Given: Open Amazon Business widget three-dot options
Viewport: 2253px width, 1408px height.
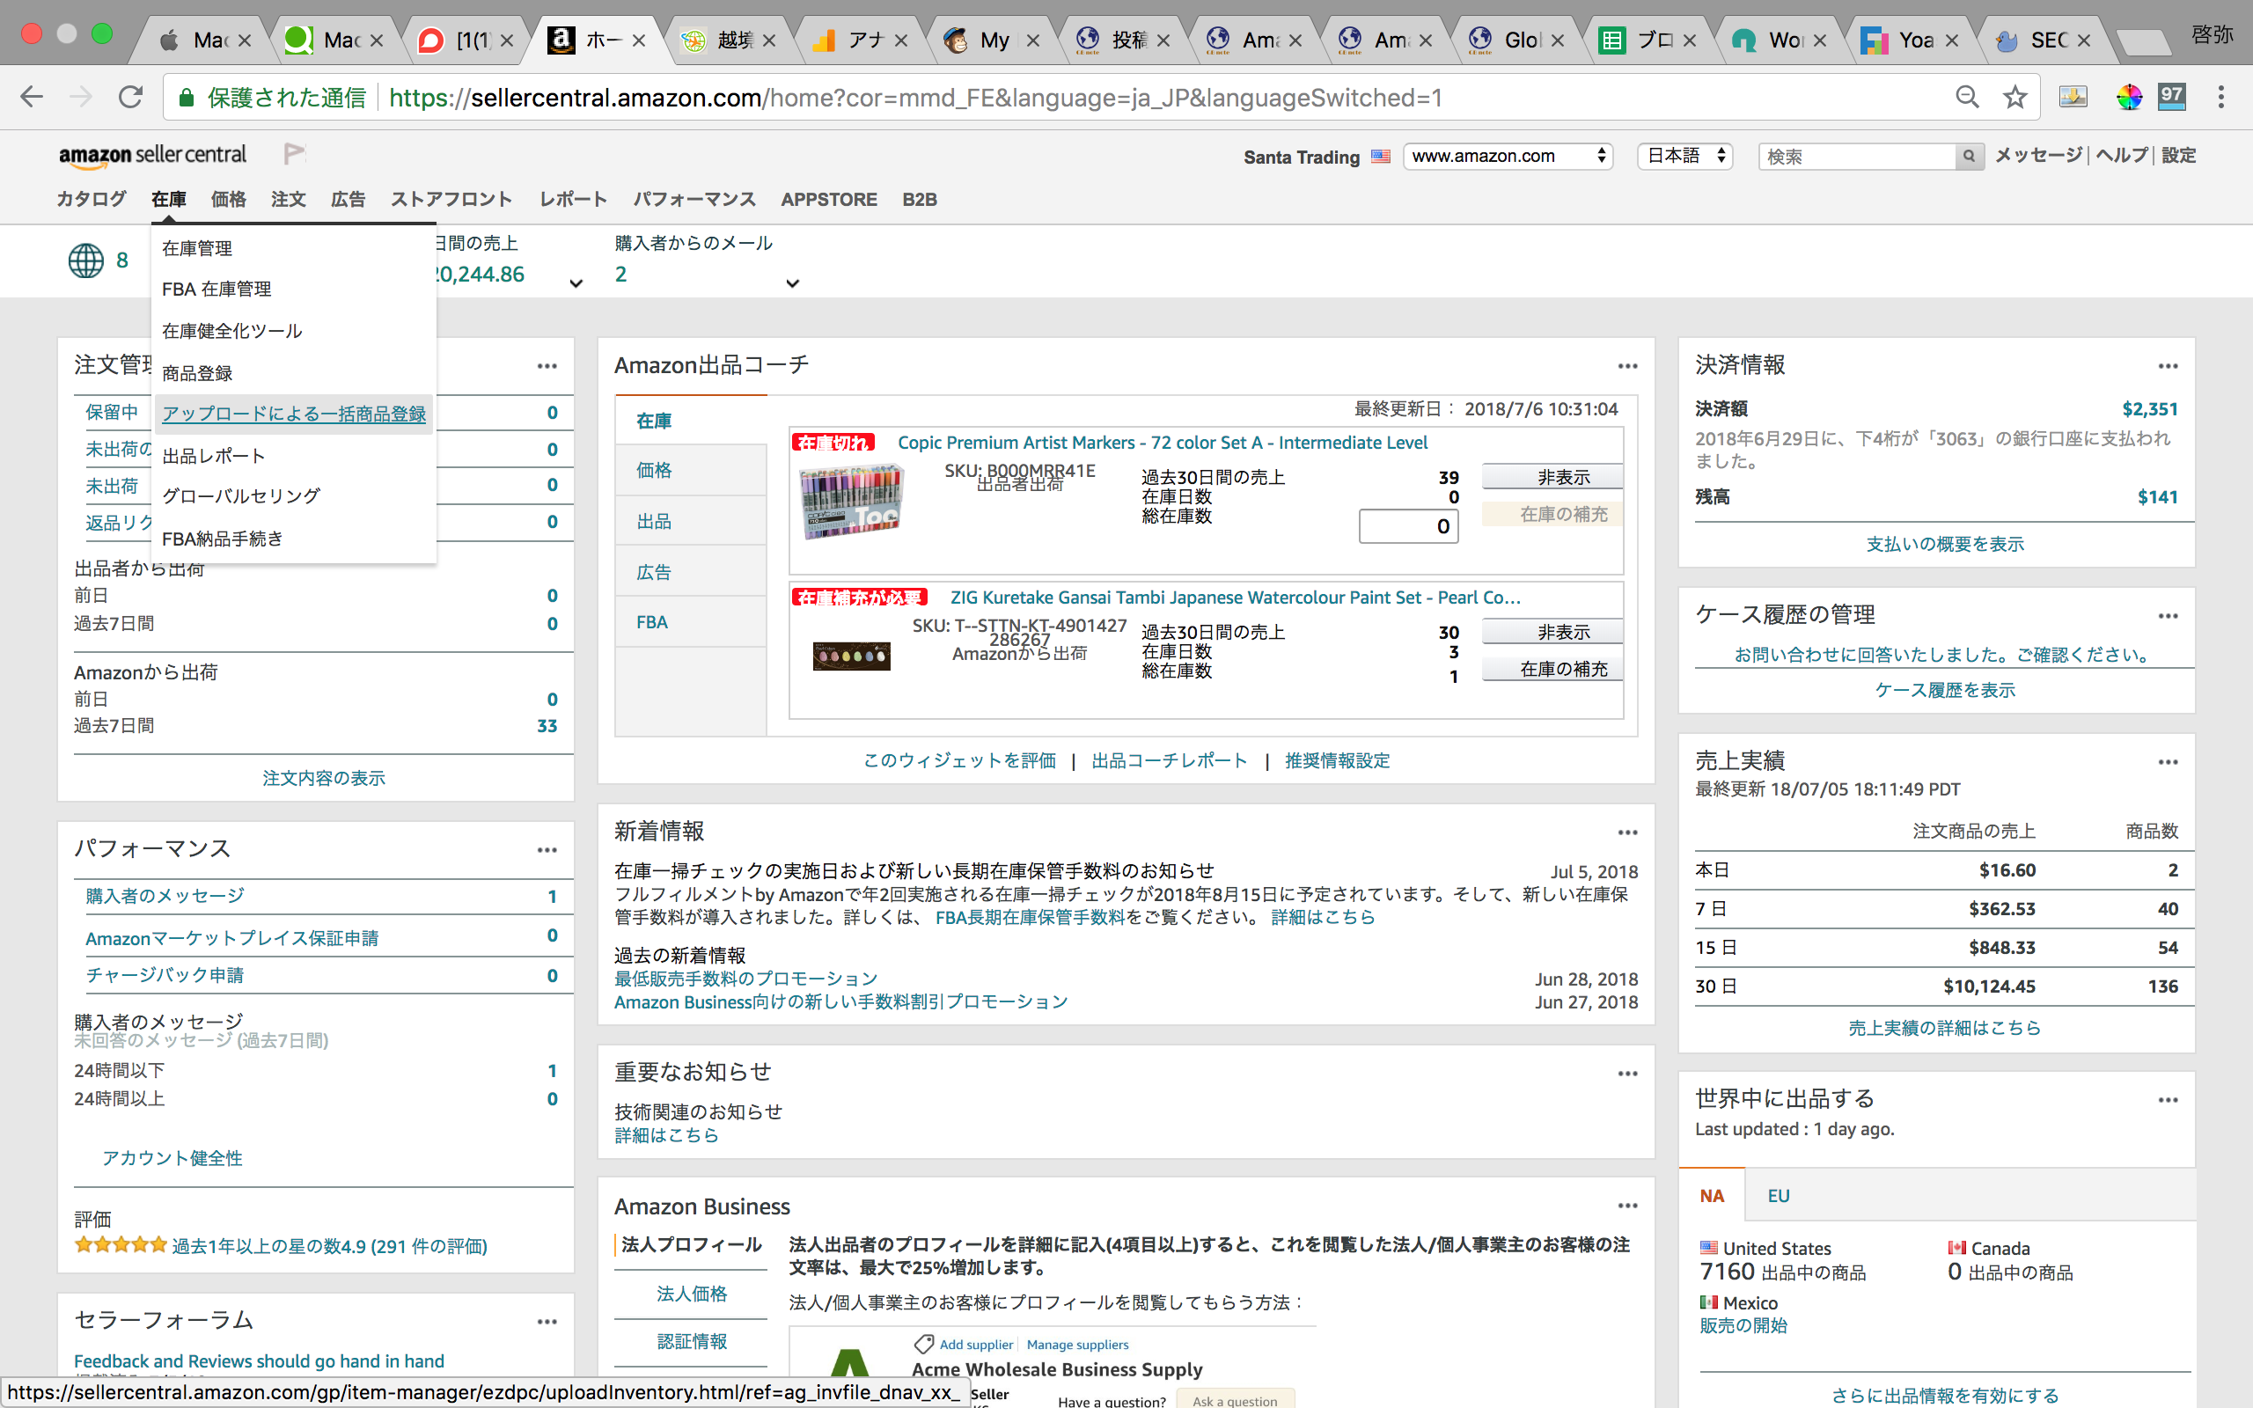Looking at the screenshot, I should pos(1627,1206).
